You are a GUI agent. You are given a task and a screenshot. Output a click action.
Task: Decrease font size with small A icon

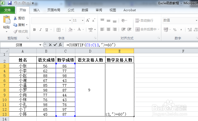click(x=94, y=20)
